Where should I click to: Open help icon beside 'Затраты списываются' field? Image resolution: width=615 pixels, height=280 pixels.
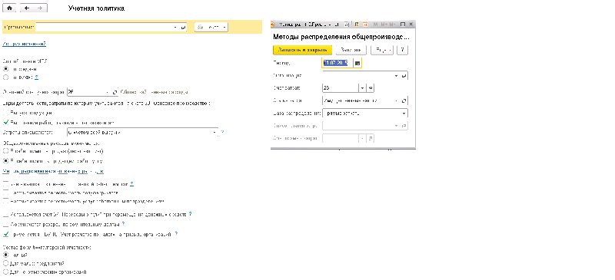click(x=222, y=133)
